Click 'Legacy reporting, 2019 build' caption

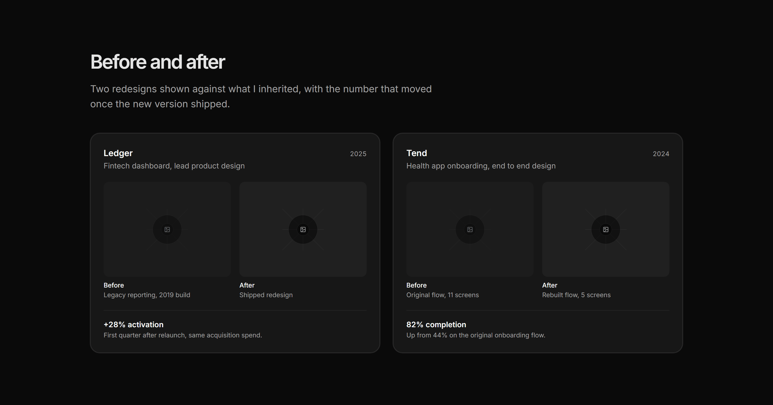pyautogui.click(x=147, y=295)
